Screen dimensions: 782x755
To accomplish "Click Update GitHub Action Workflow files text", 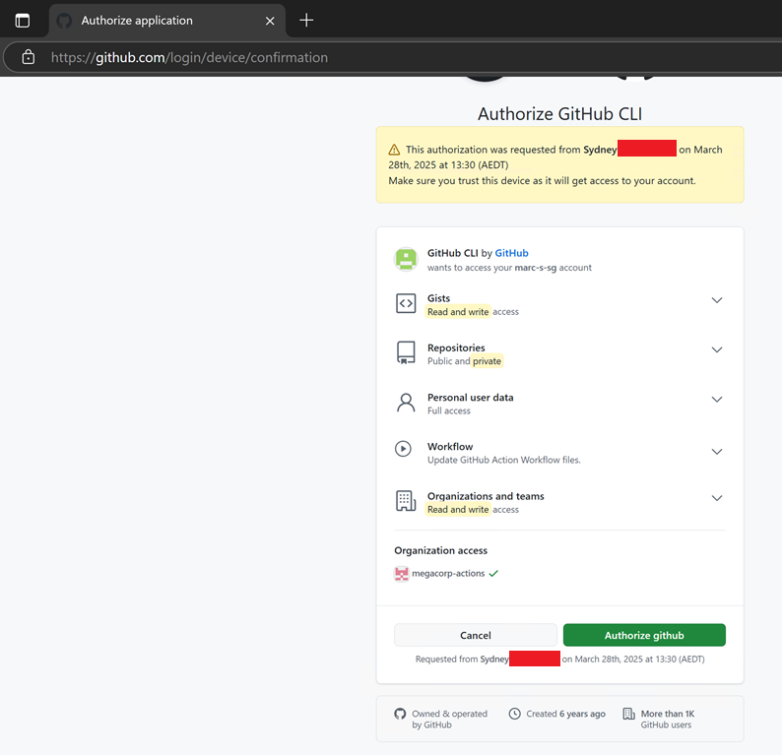I will 503,460.
